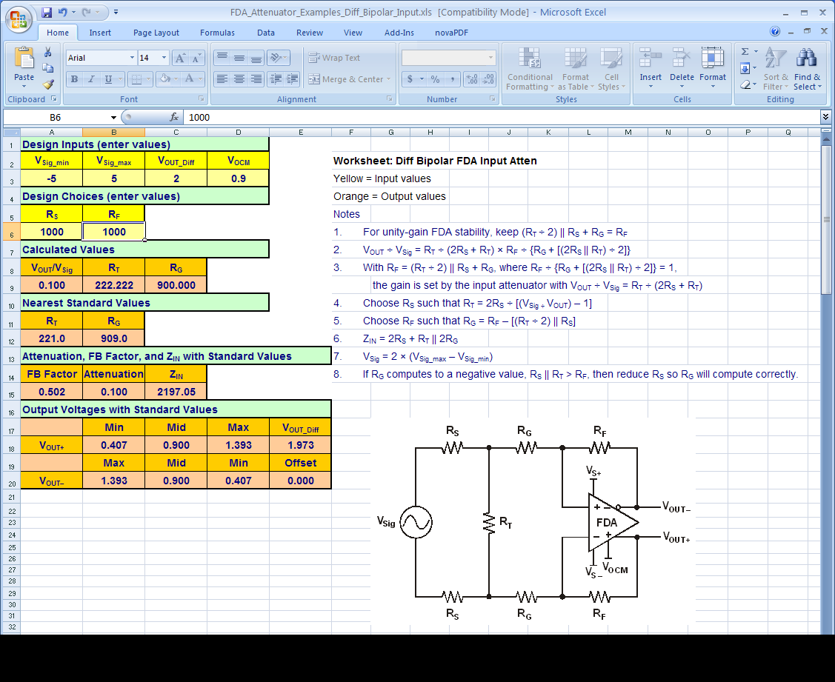Toggle Italic formatting
This screenshot has height=682, width=835.
tap(91, 79)
